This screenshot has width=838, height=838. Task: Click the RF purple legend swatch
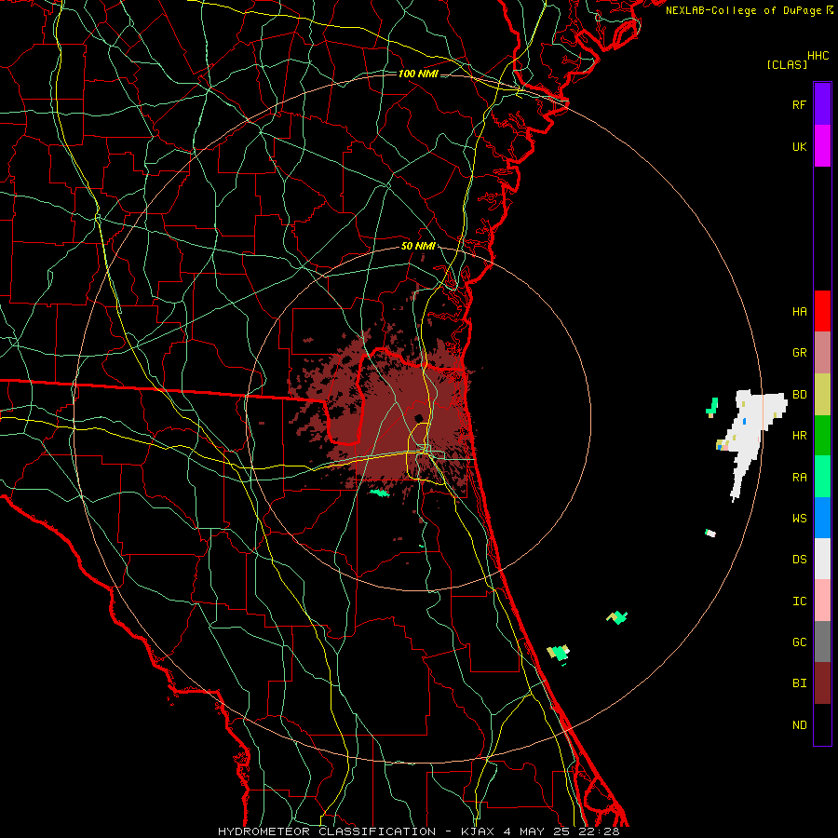[x=822, y=104]
